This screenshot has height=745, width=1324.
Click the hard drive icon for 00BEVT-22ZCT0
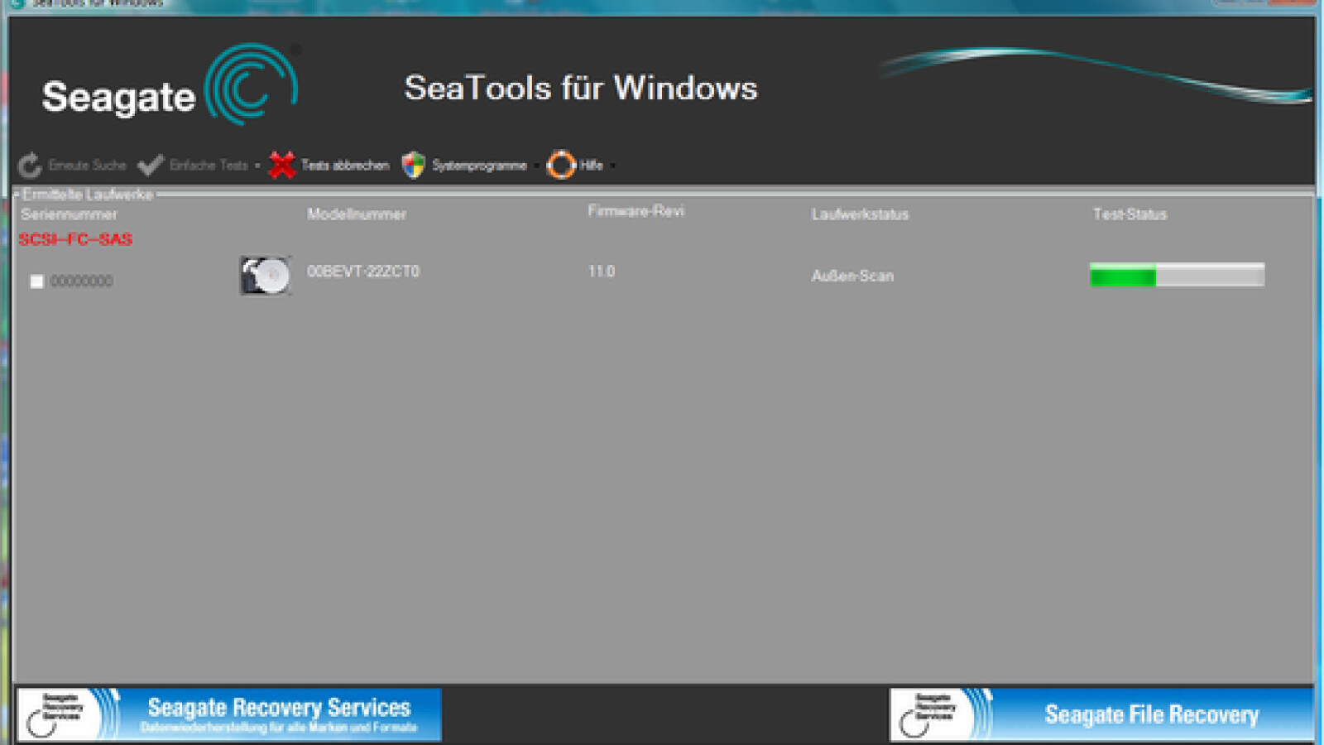[266, 275]
